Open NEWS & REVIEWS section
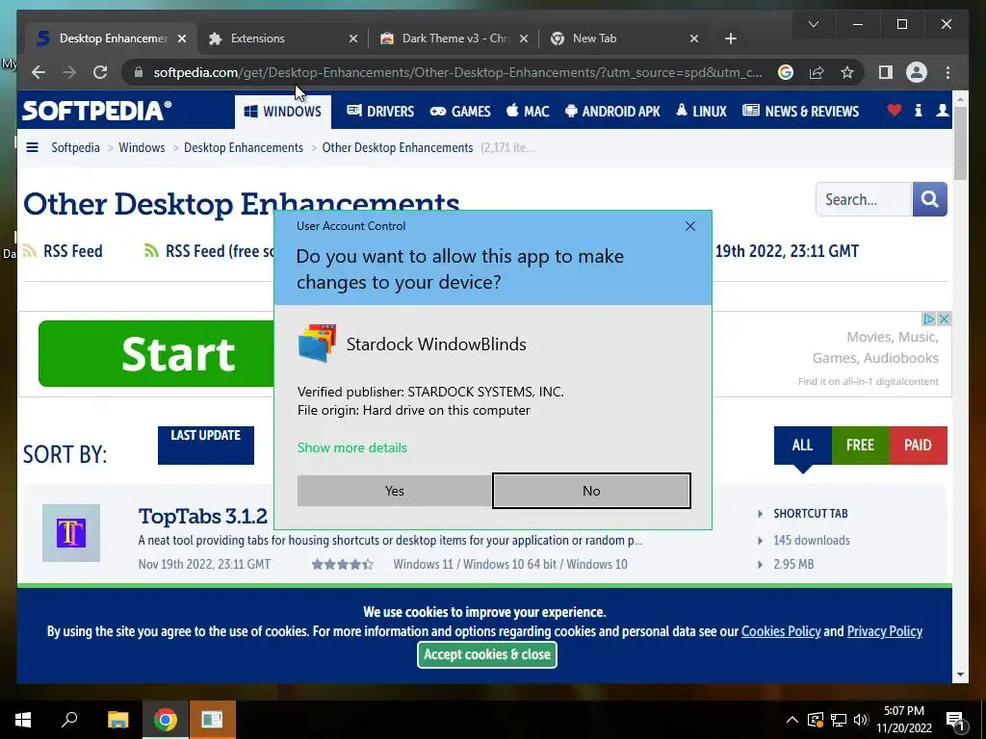The height and width of the screenshot is (739, 986). [x=800, y=112]
